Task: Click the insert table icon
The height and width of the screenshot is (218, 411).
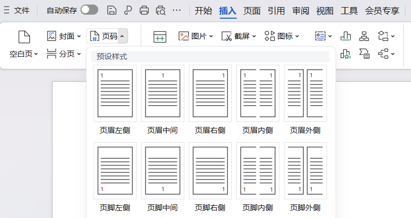Action: coord(159,36)
